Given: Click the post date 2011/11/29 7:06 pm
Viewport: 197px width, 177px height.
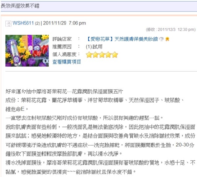Looking at the screenshot, I should pos(64,23).
